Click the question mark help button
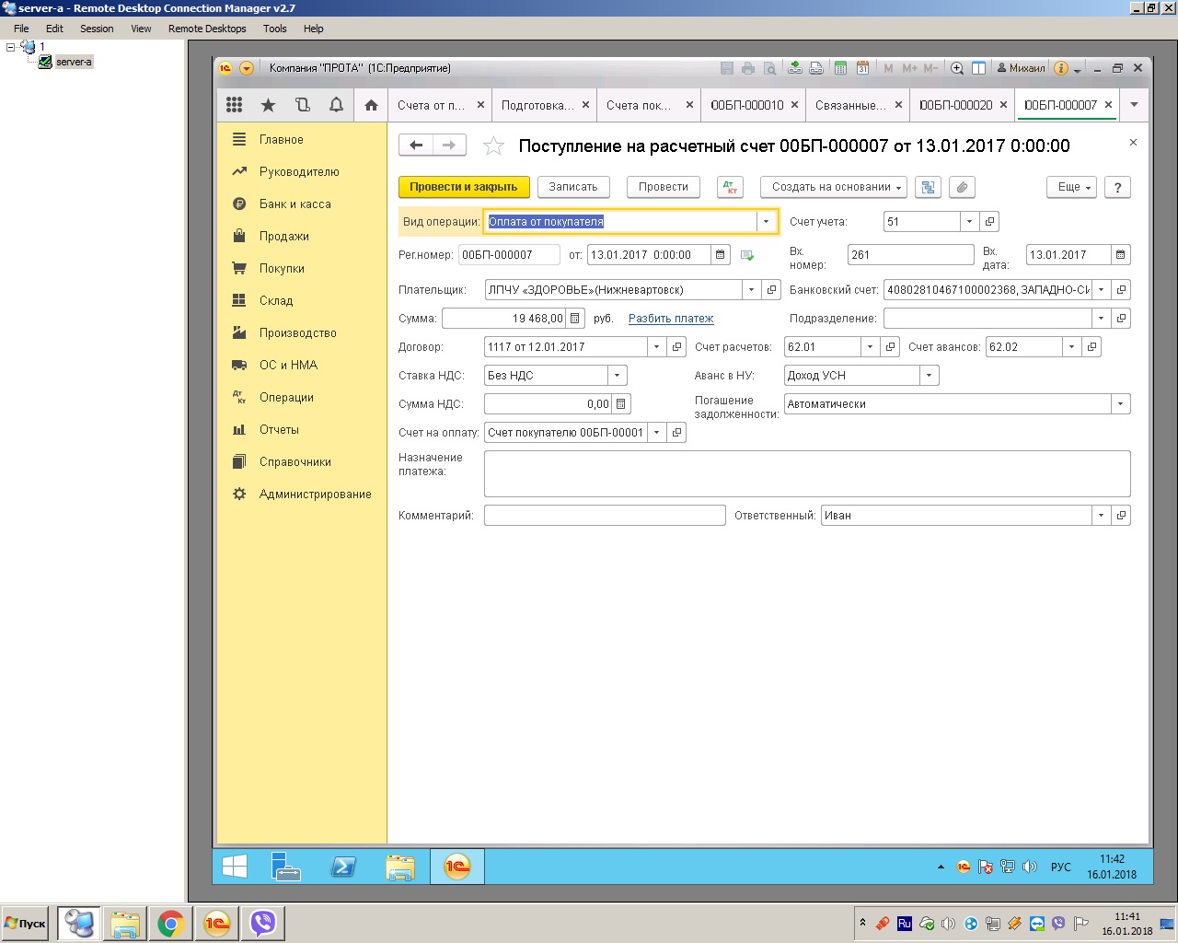Viewport: 1178px width, 943px height. (x=1117, y=187)
